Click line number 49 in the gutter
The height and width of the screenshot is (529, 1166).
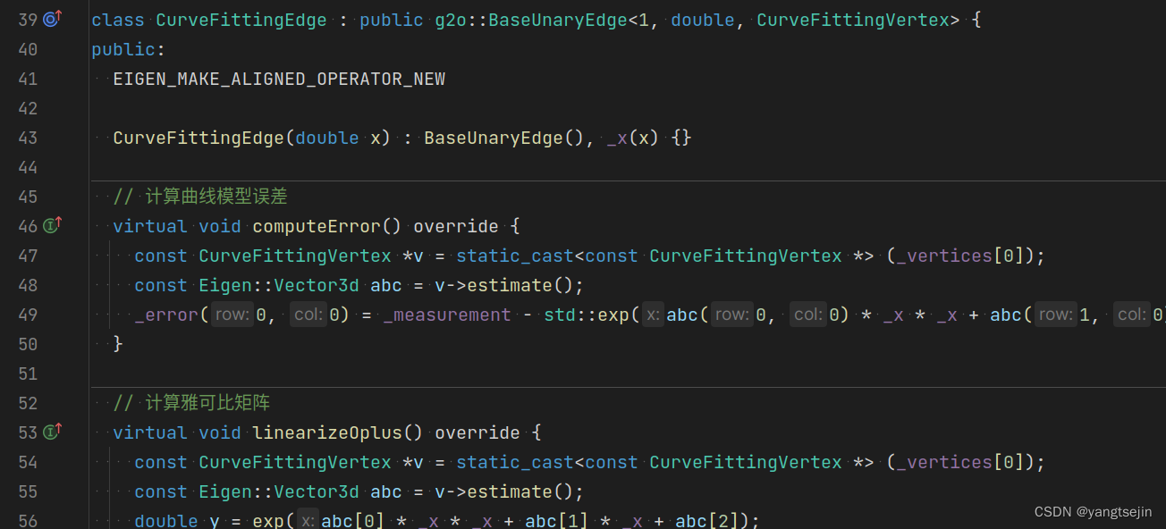[x=28, y=315]
